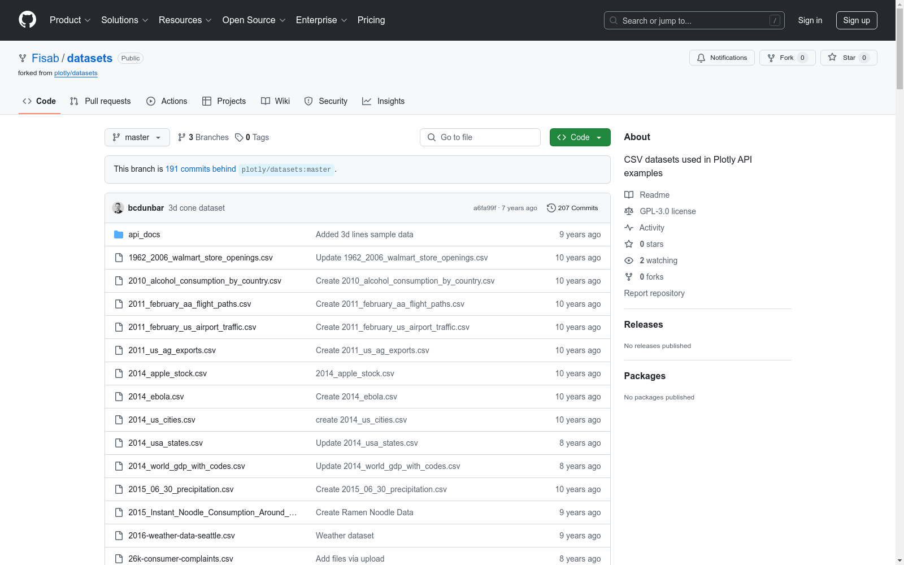
Task: Click the branches icon beside 3 Branches
Action: click(181, 137)
